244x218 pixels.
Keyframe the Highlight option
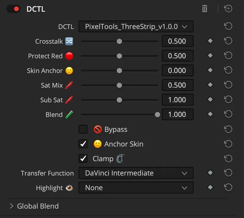point(210,187)
